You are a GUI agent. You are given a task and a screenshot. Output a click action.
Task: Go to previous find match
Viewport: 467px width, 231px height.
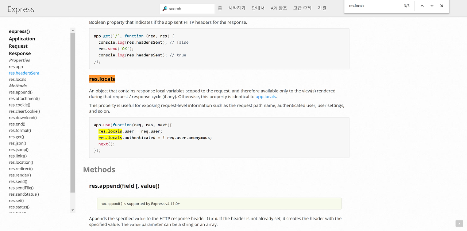point(422,6)
